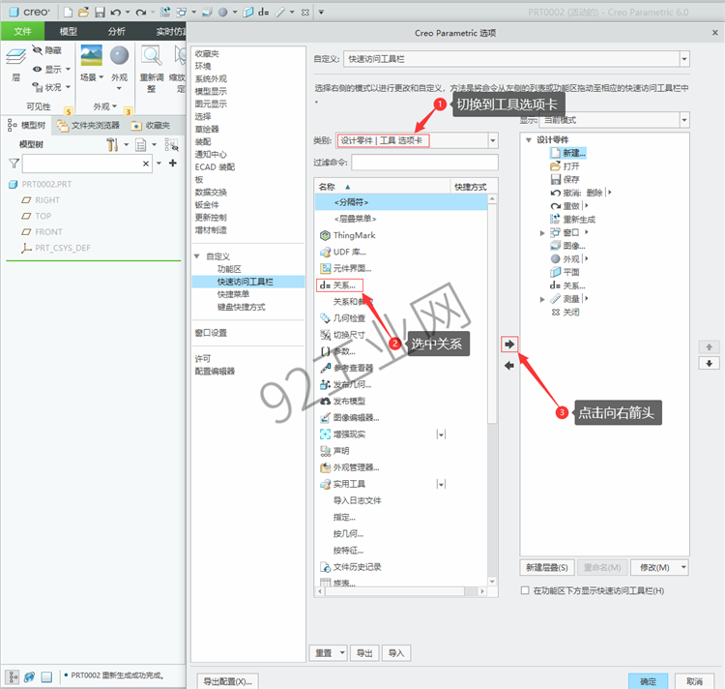Select the d= 关系... command in list
Image resolution: width=725 pixels, height=689 pixels.
pyautogui.click(x=339, y=285)
